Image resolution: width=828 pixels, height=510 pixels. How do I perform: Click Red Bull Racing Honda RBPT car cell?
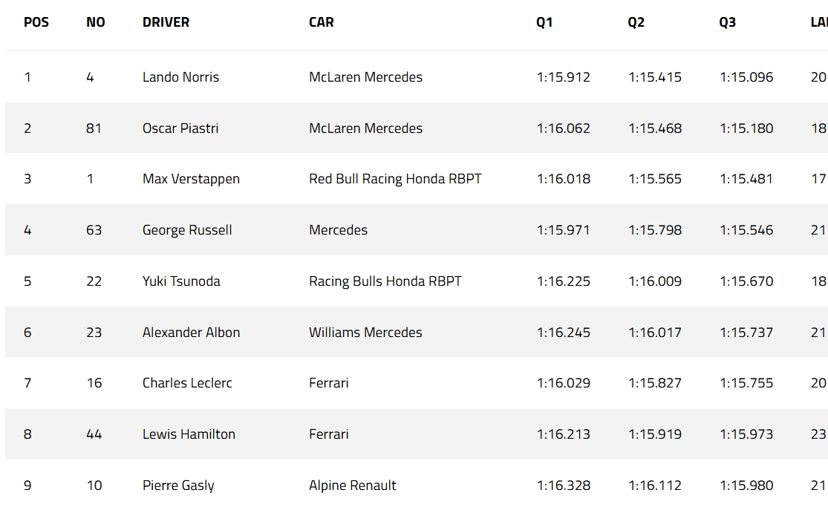395,179
